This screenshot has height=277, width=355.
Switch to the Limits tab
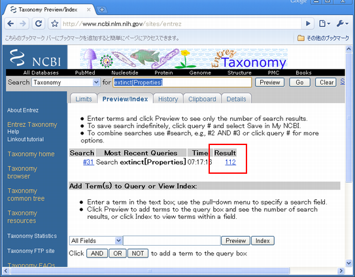pyautogui.click(x=84, y=99)
